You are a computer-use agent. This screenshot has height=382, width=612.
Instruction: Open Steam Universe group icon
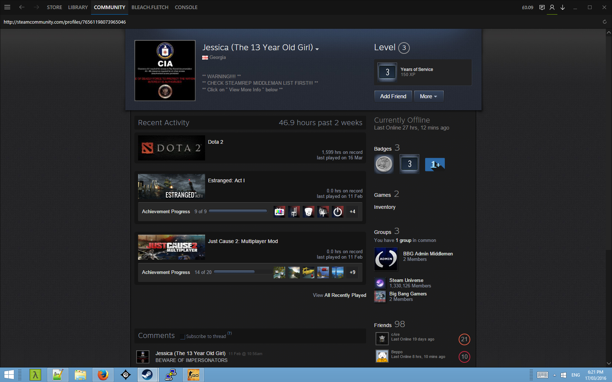point(380,283)
